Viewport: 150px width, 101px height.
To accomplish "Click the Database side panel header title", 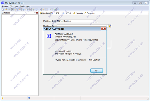I will [6, 13].
